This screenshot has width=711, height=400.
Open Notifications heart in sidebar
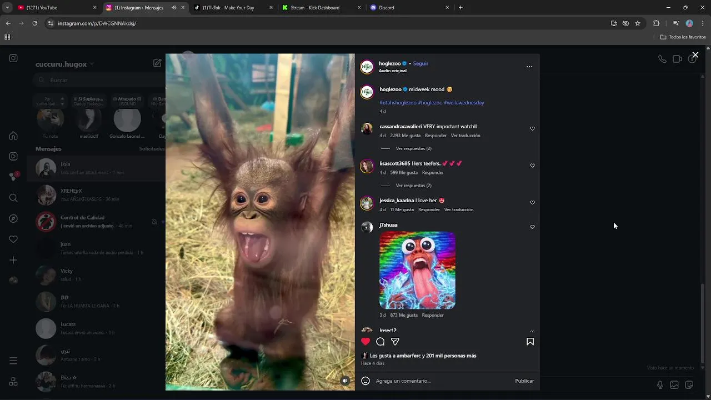(x=13, y=239)
